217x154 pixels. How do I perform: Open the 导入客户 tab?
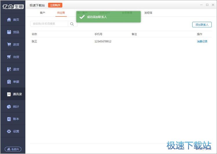point(82,13)
